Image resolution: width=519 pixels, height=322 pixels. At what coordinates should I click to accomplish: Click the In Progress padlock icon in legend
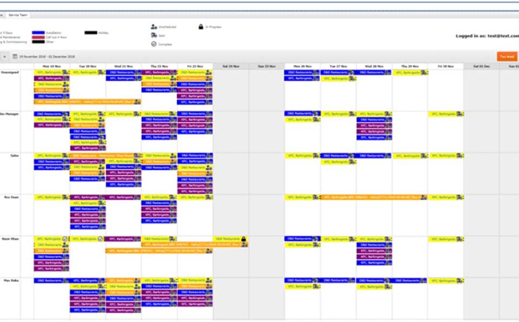coord(201,27)
